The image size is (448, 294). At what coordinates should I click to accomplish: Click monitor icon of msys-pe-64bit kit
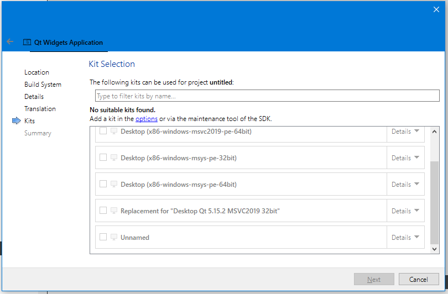tap(114, 185)
